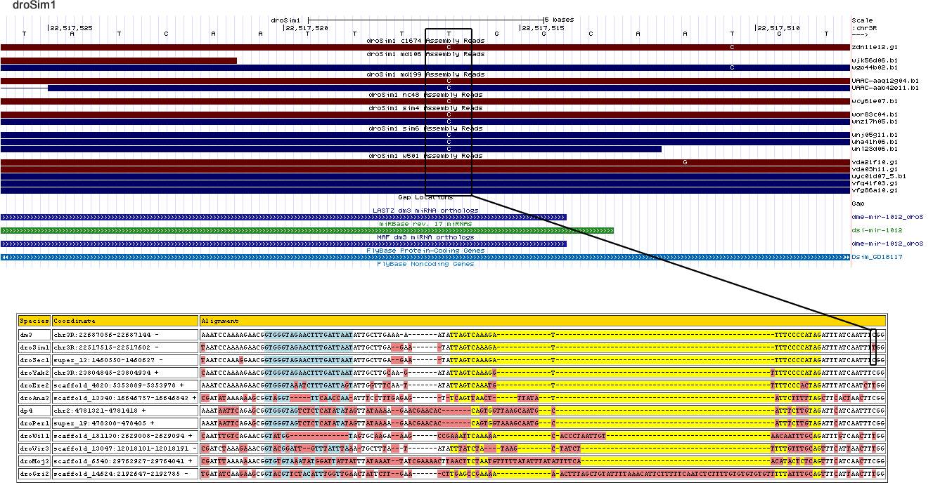The image size is (933, 485).
Task: Click the green miRBase miRNA track bar
Action: [x=307, y=230]
